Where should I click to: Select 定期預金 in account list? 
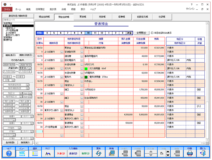click(8, 37)
